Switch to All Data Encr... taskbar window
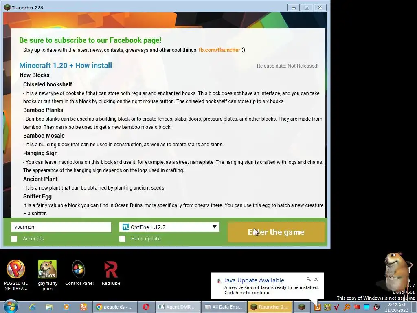Screen dimensions: 417x313 224,307
